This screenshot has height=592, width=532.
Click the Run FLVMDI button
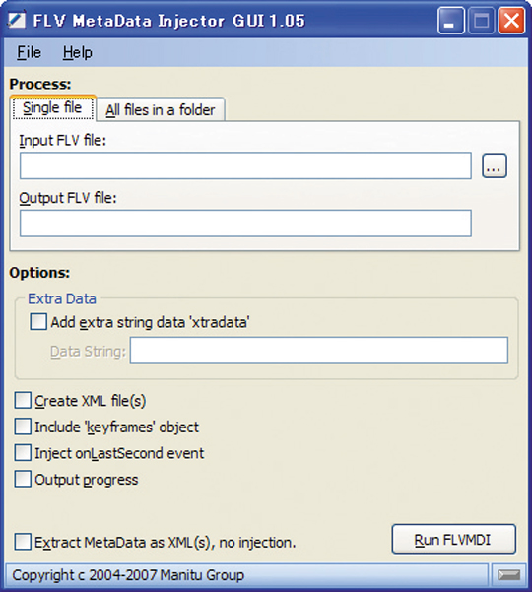[x=454, y=539]
